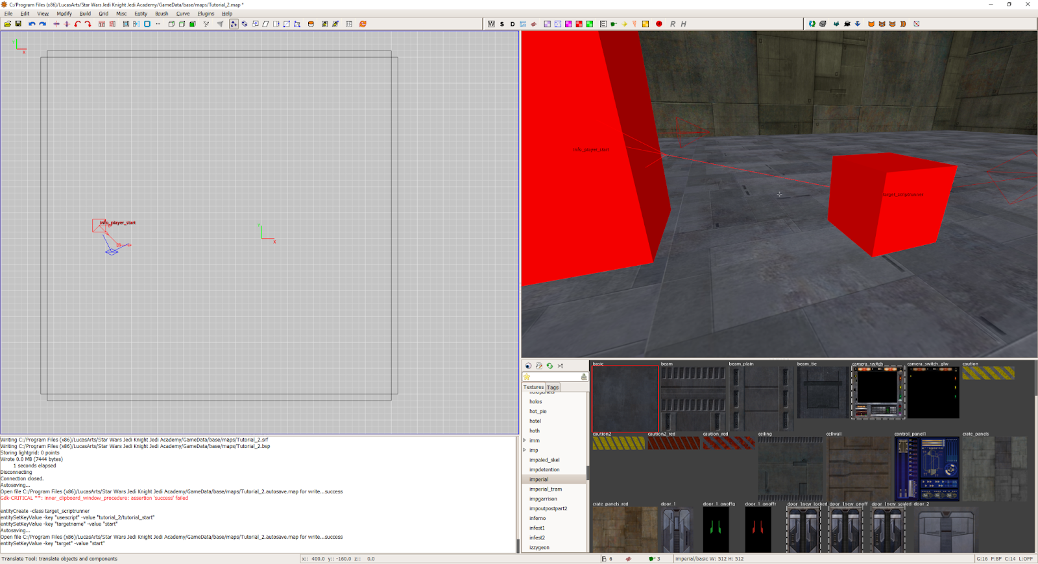Click the blue square outline icon
The height and width of the screenshot is (564, 1038).
[147, 24]
